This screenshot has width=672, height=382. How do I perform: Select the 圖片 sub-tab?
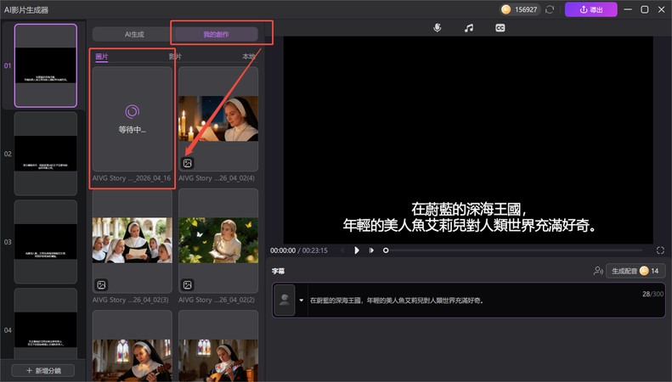click(102, 57)
